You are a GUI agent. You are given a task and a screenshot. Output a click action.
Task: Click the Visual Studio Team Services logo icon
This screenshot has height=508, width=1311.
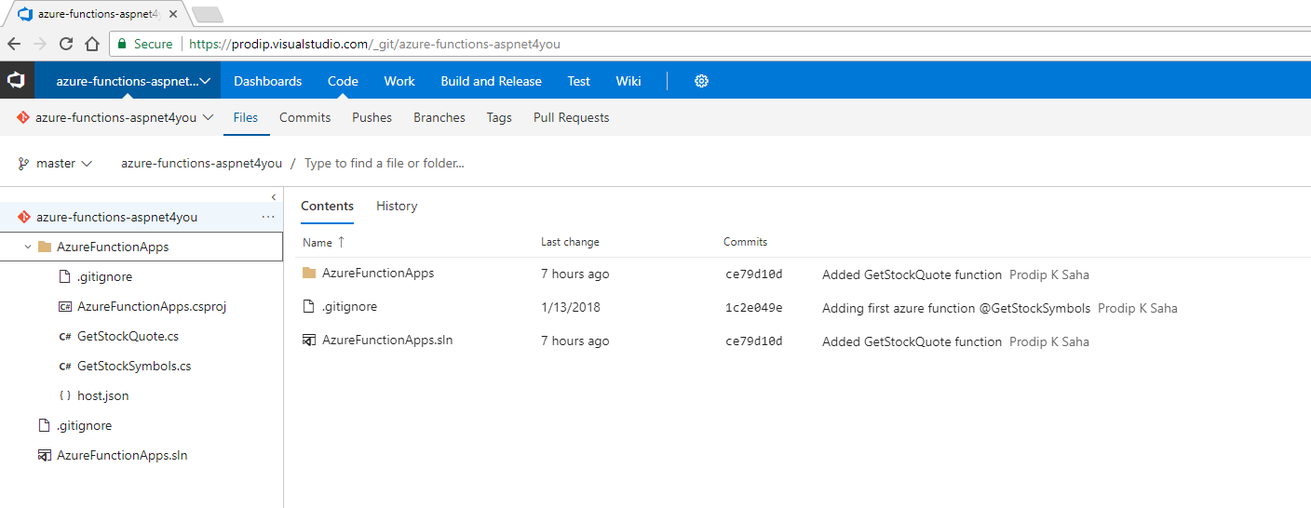tap(16, 81)
